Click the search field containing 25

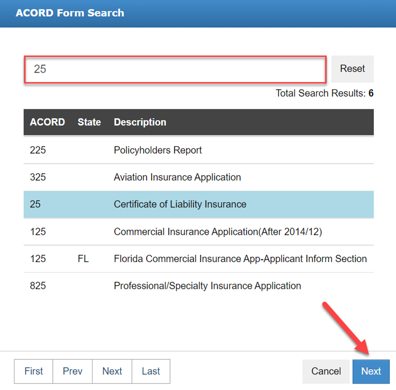click(175, 69)
